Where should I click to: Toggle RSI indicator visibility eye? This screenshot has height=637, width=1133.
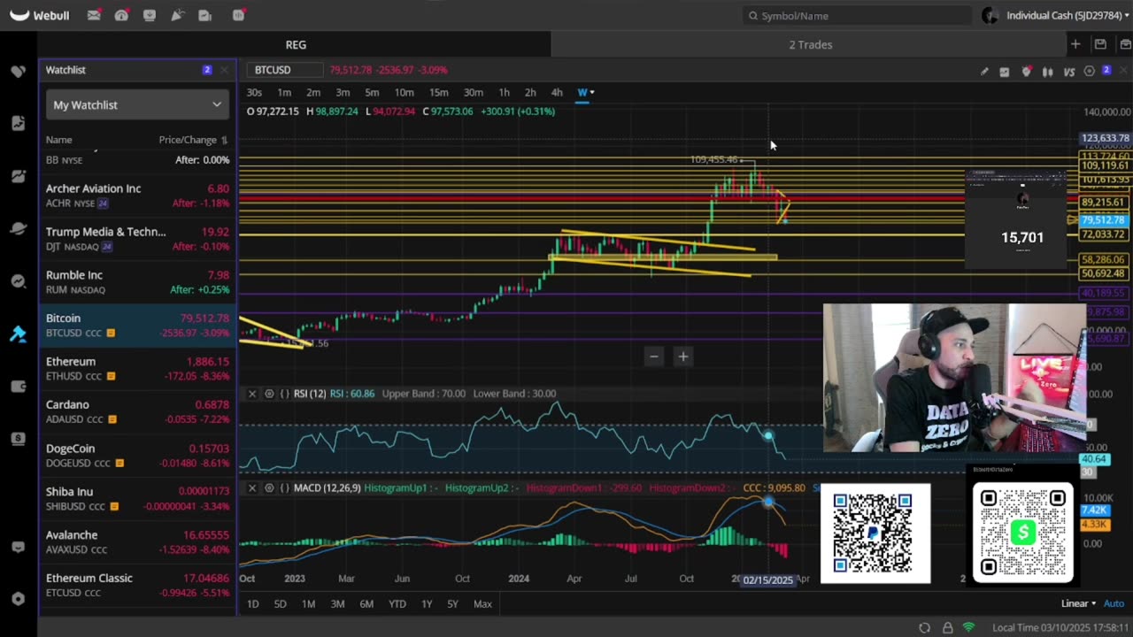(269, 394)
